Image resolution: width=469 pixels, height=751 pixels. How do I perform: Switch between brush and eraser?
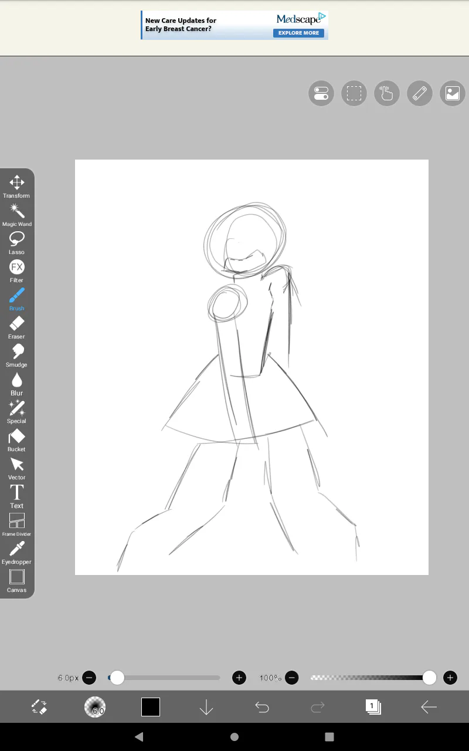click(x=39, y=707)
